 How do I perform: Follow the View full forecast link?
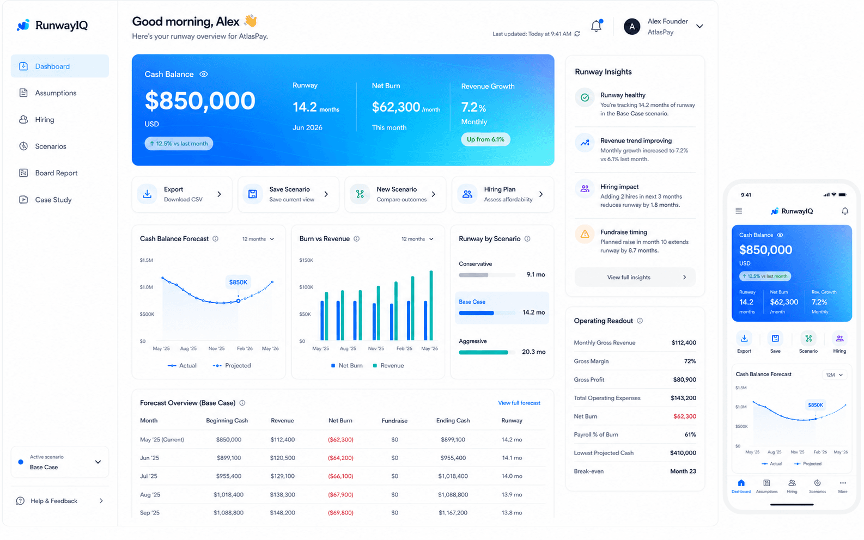519,403
